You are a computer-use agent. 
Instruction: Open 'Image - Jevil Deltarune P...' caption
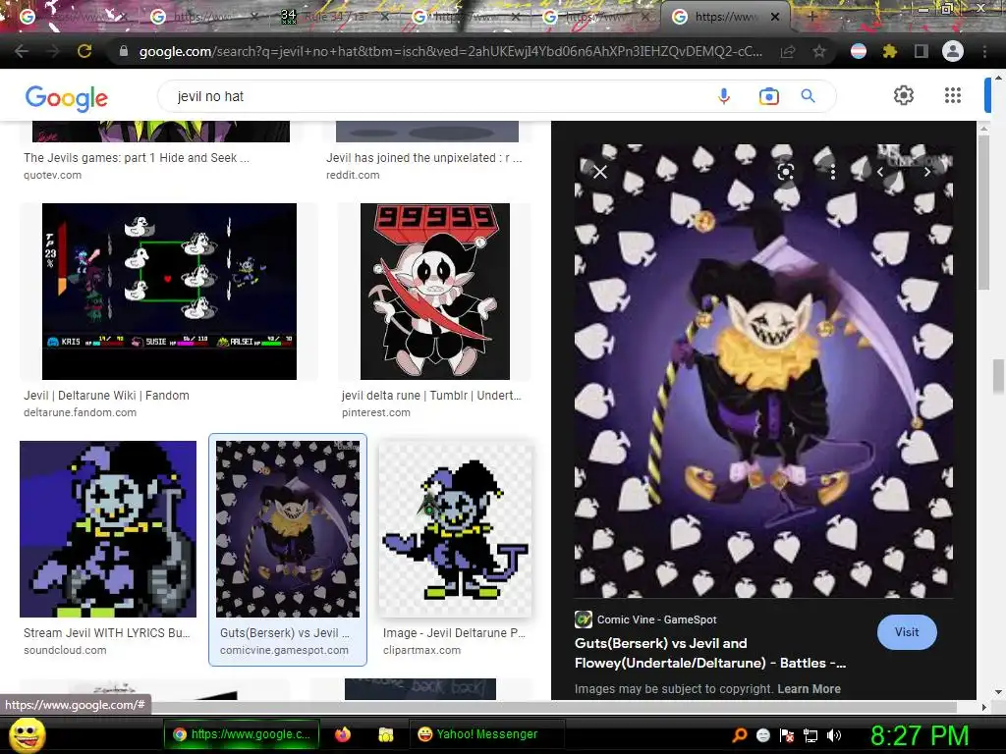[x=454, y=633]
